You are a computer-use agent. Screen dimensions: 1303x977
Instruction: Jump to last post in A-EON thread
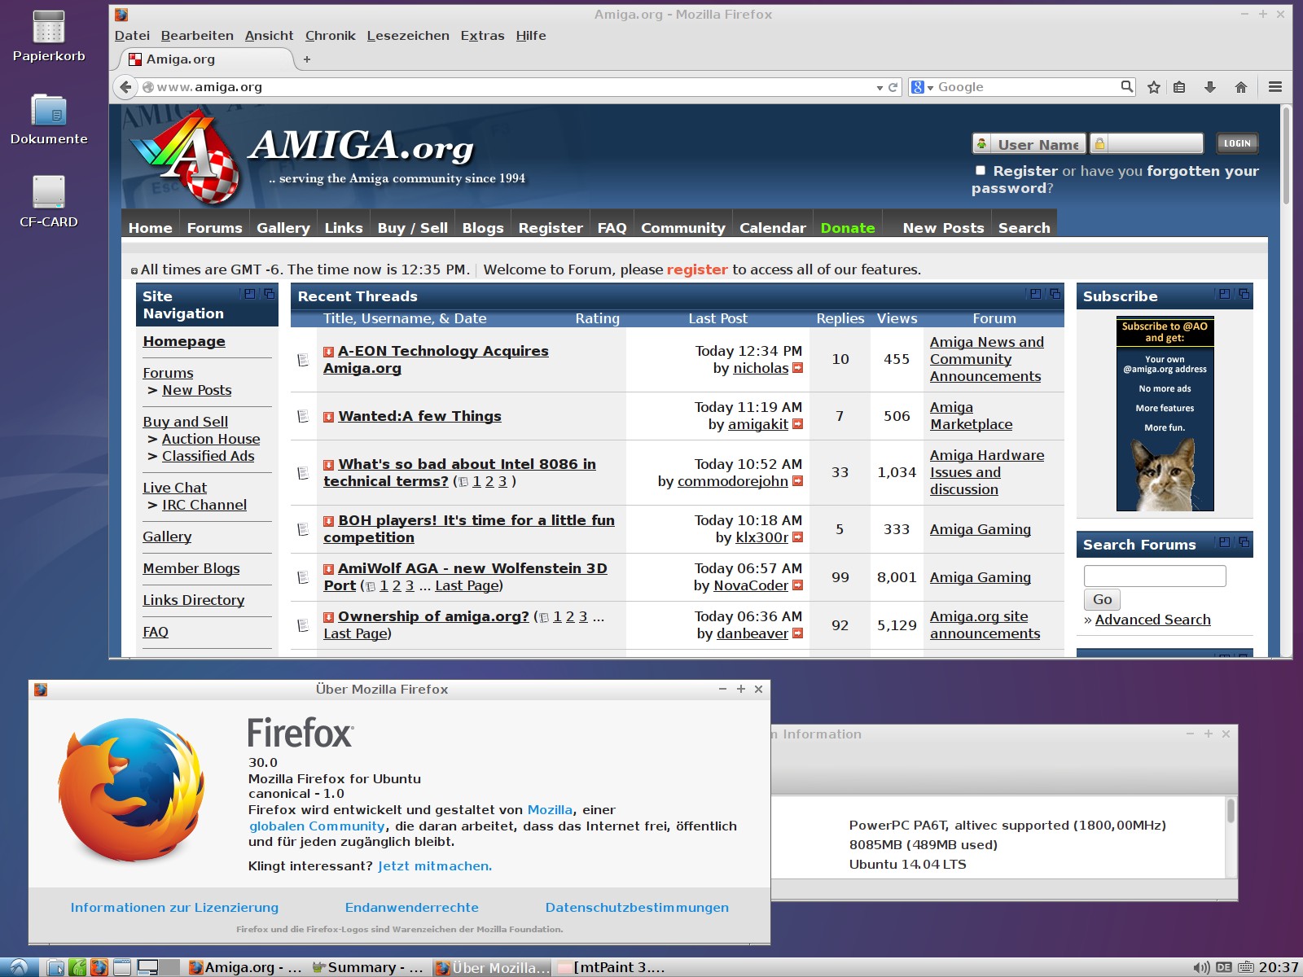(798, 368)
